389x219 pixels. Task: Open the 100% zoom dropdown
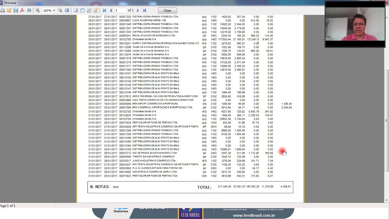[x=54, y=10]
